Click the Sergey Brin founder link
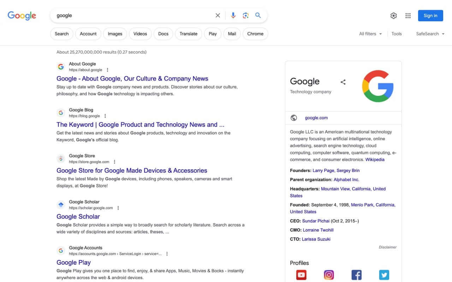This screenshot has width=452, height=282. click(x=348, y=171)
